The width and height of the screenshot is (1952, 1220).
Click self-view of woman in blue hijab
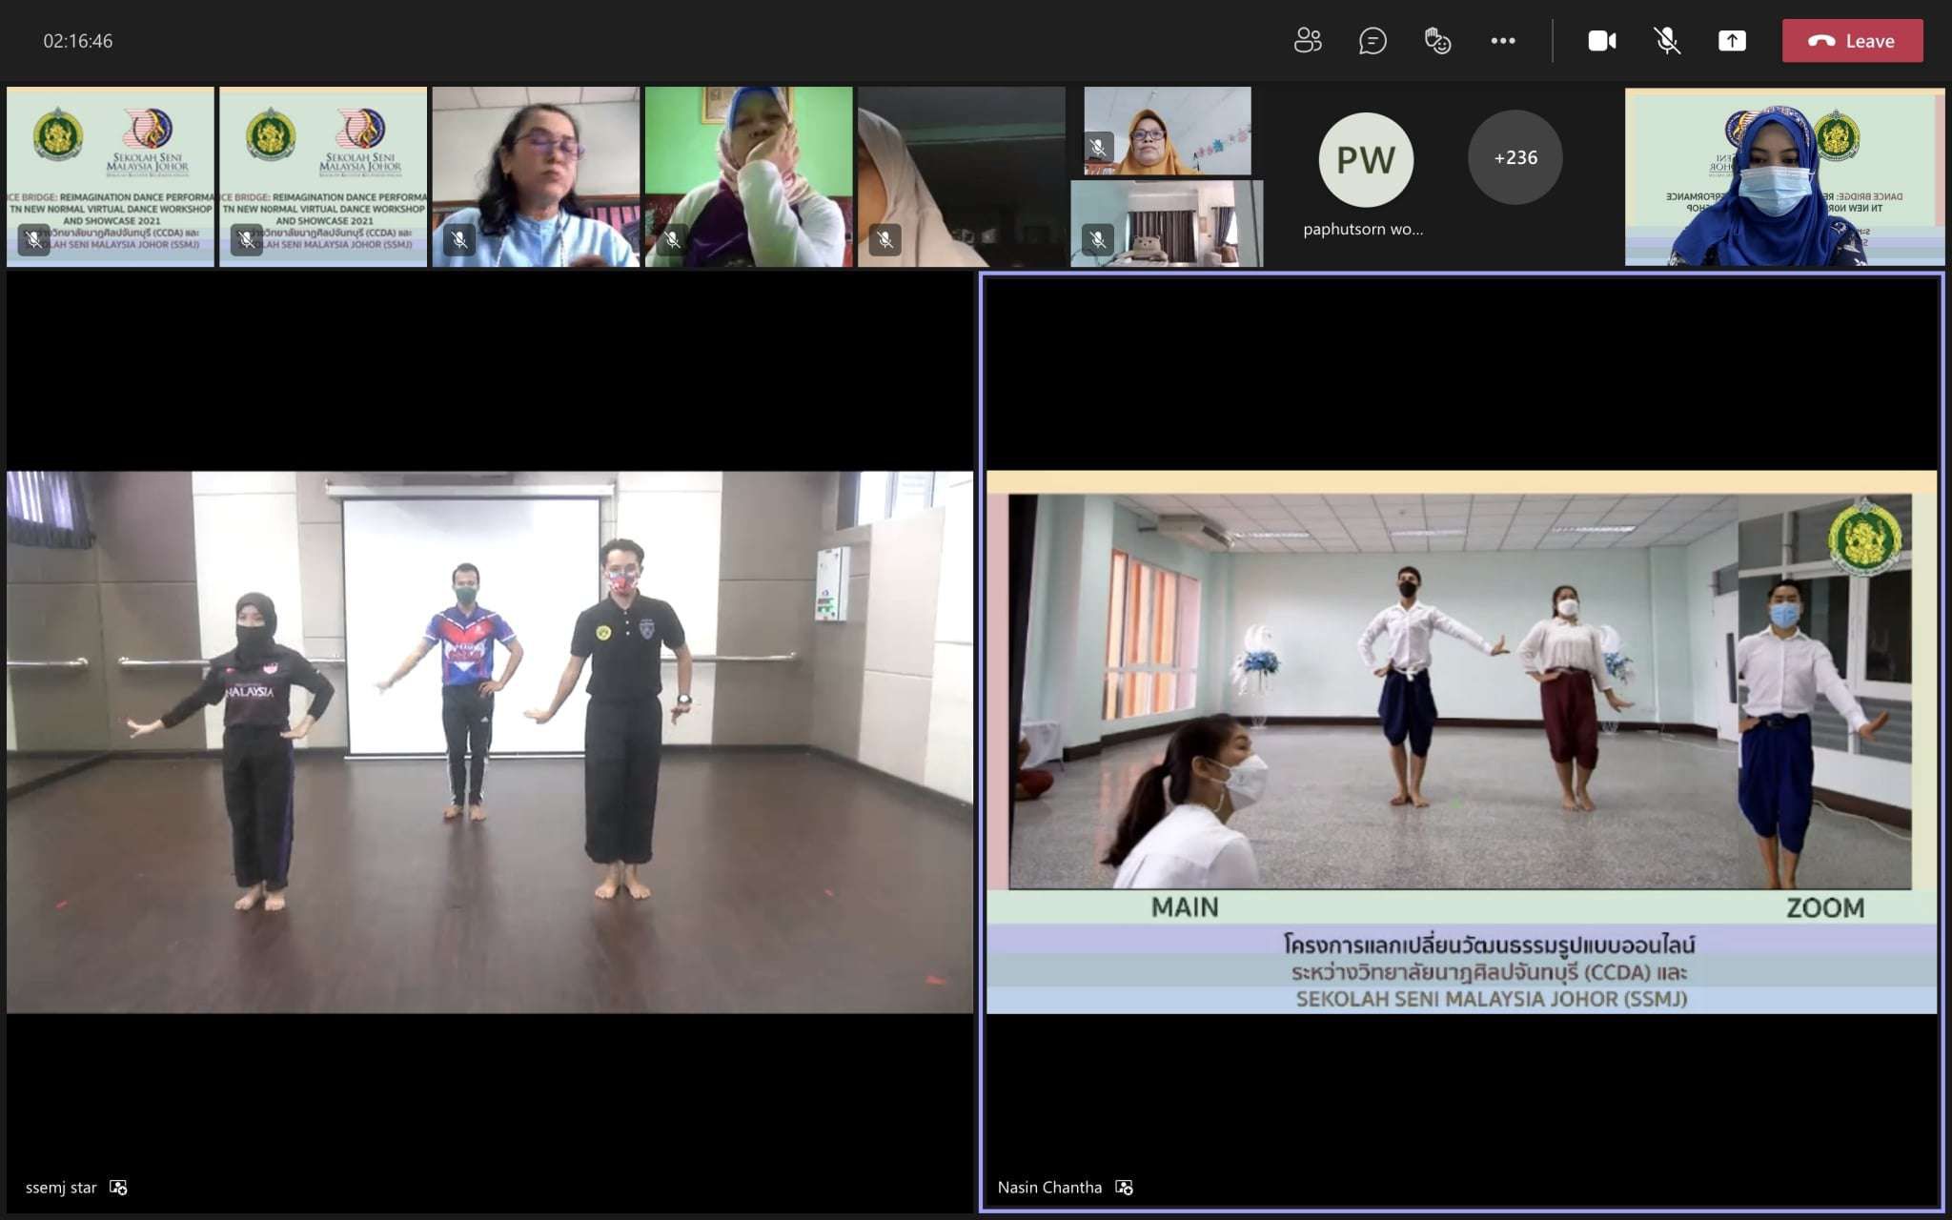click(1784, 176)
